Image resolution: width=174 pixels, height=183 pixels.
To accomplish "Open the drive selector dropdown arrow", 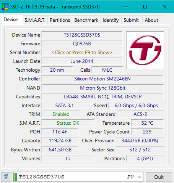I will coord(140,177).
